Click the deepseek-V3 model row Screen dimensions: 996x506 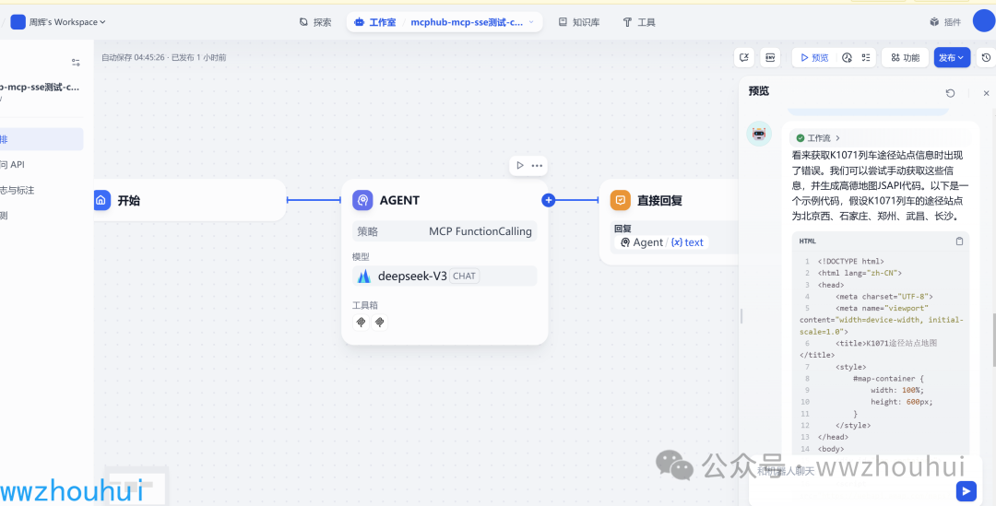click(445, 277)
